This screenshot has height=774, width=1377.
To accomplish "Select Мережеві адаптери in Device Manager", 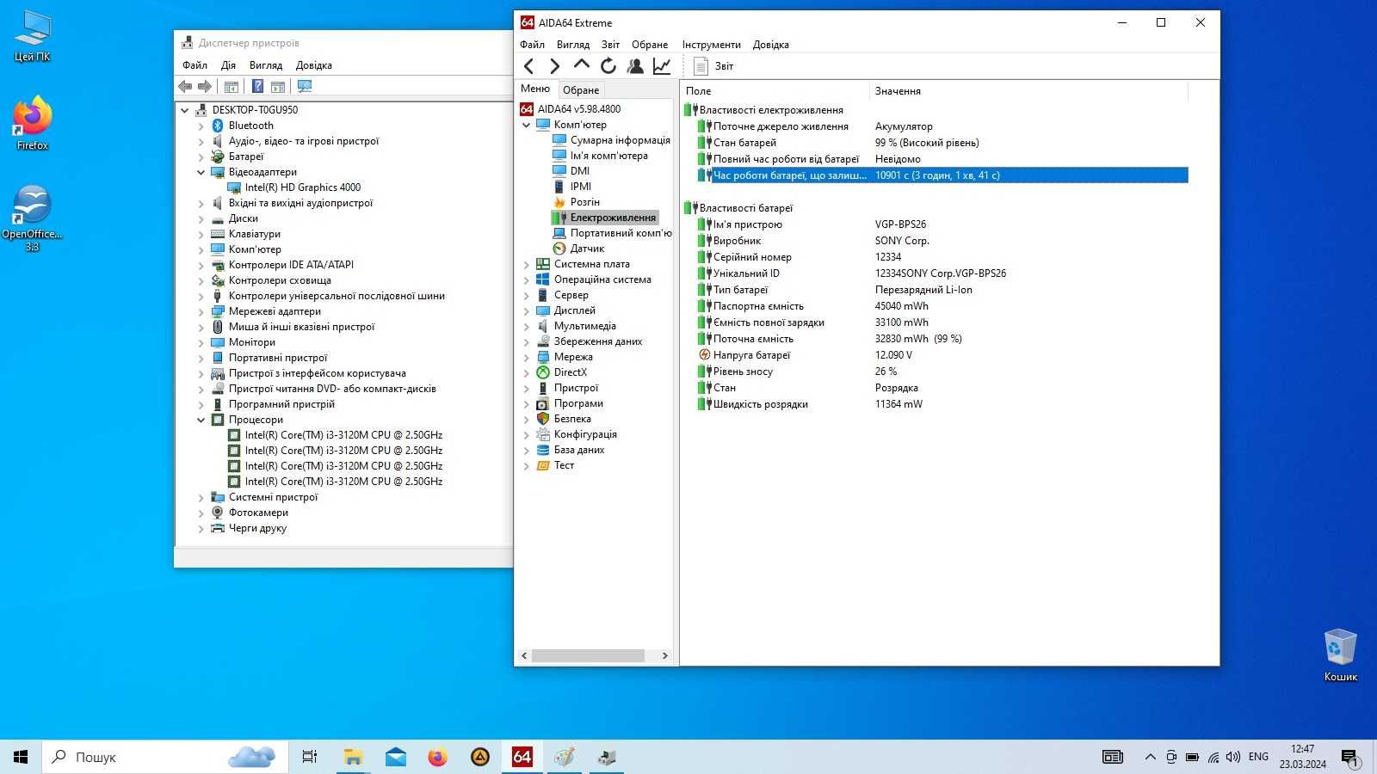I will [275, 311].
